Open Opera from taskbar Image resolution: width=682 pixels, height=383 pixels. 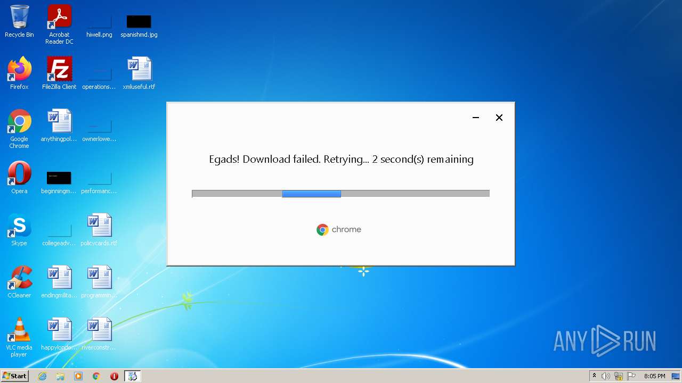tap(114, 376)
